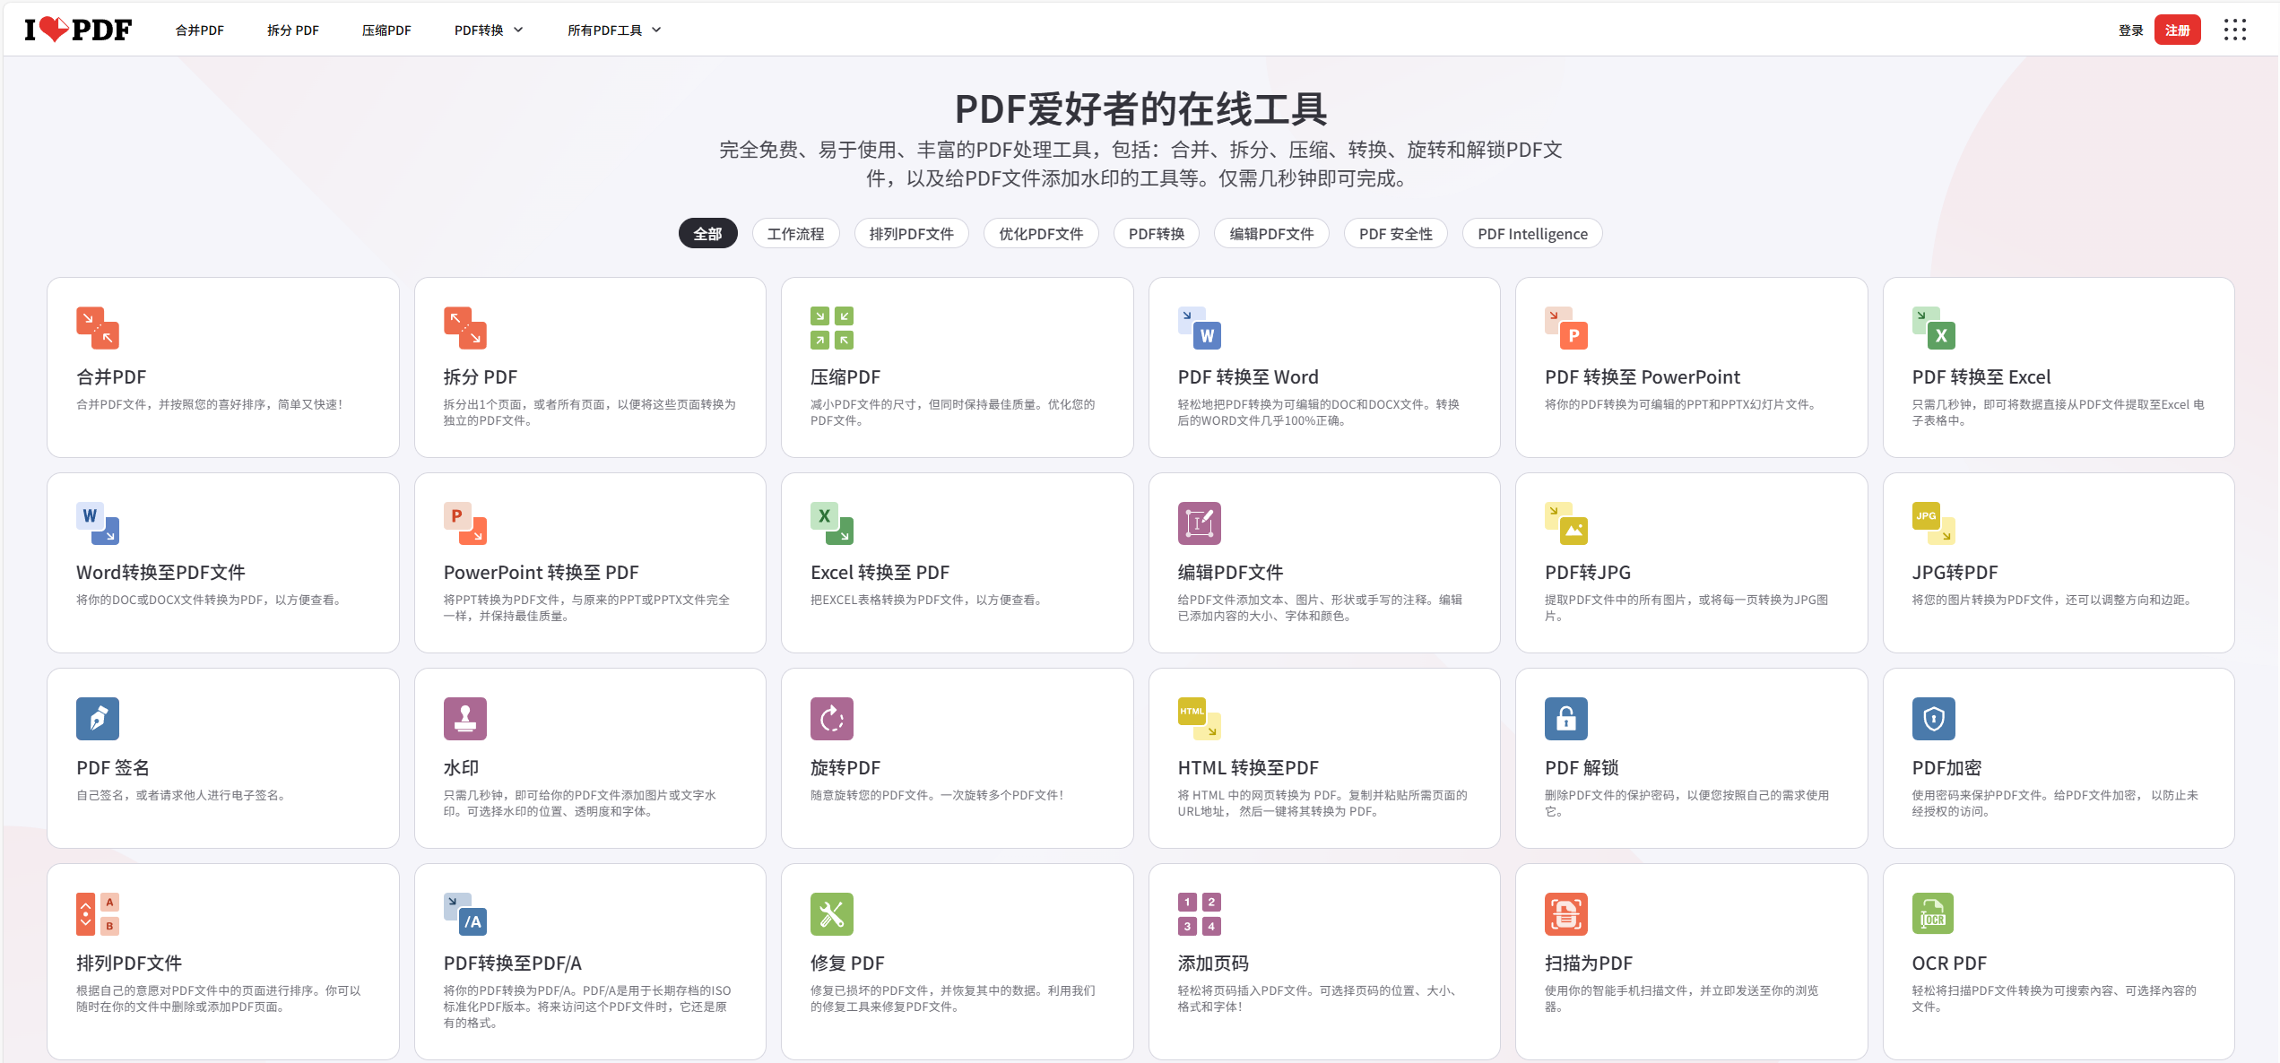2280x1063 pixels.
Task: Click the Unlock PDF (PDF 解锁) padlock icon
Action: tap(1565, 719)
